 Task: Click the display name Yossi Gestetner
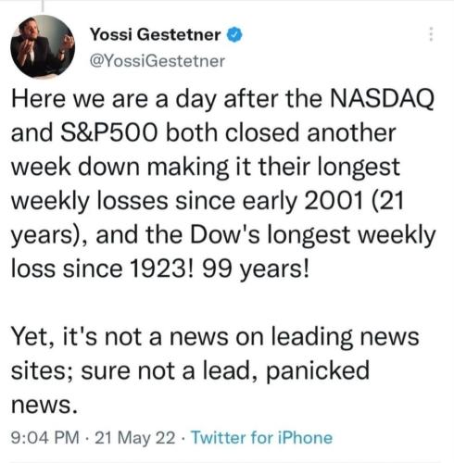coord(156,34)
